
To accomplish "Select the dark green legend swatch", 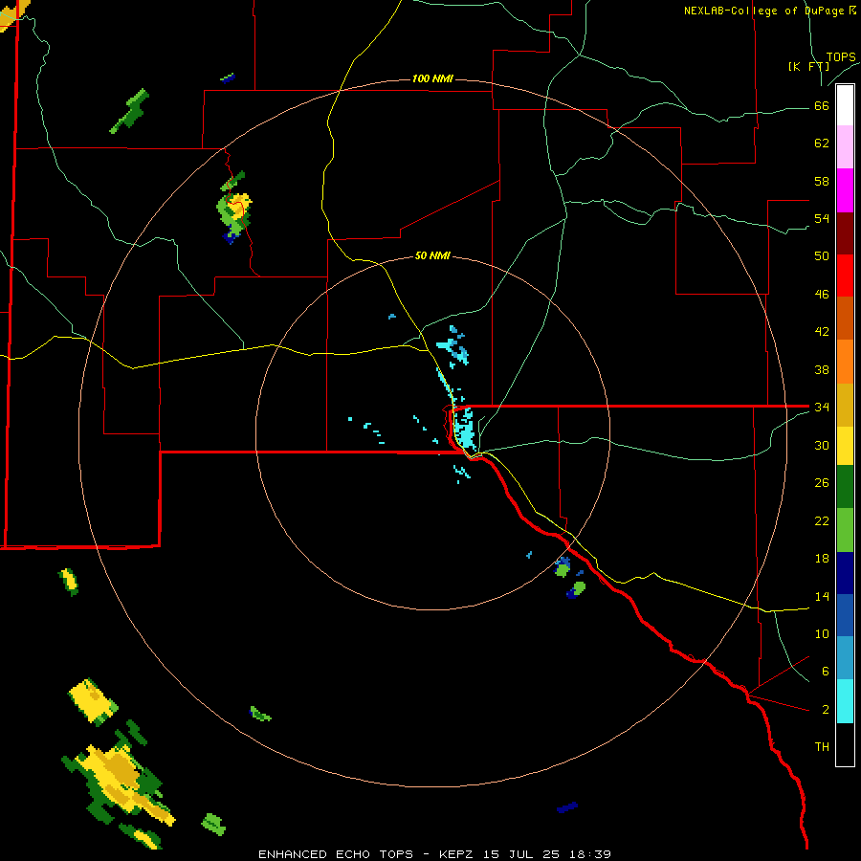I will tap(845, 487).
